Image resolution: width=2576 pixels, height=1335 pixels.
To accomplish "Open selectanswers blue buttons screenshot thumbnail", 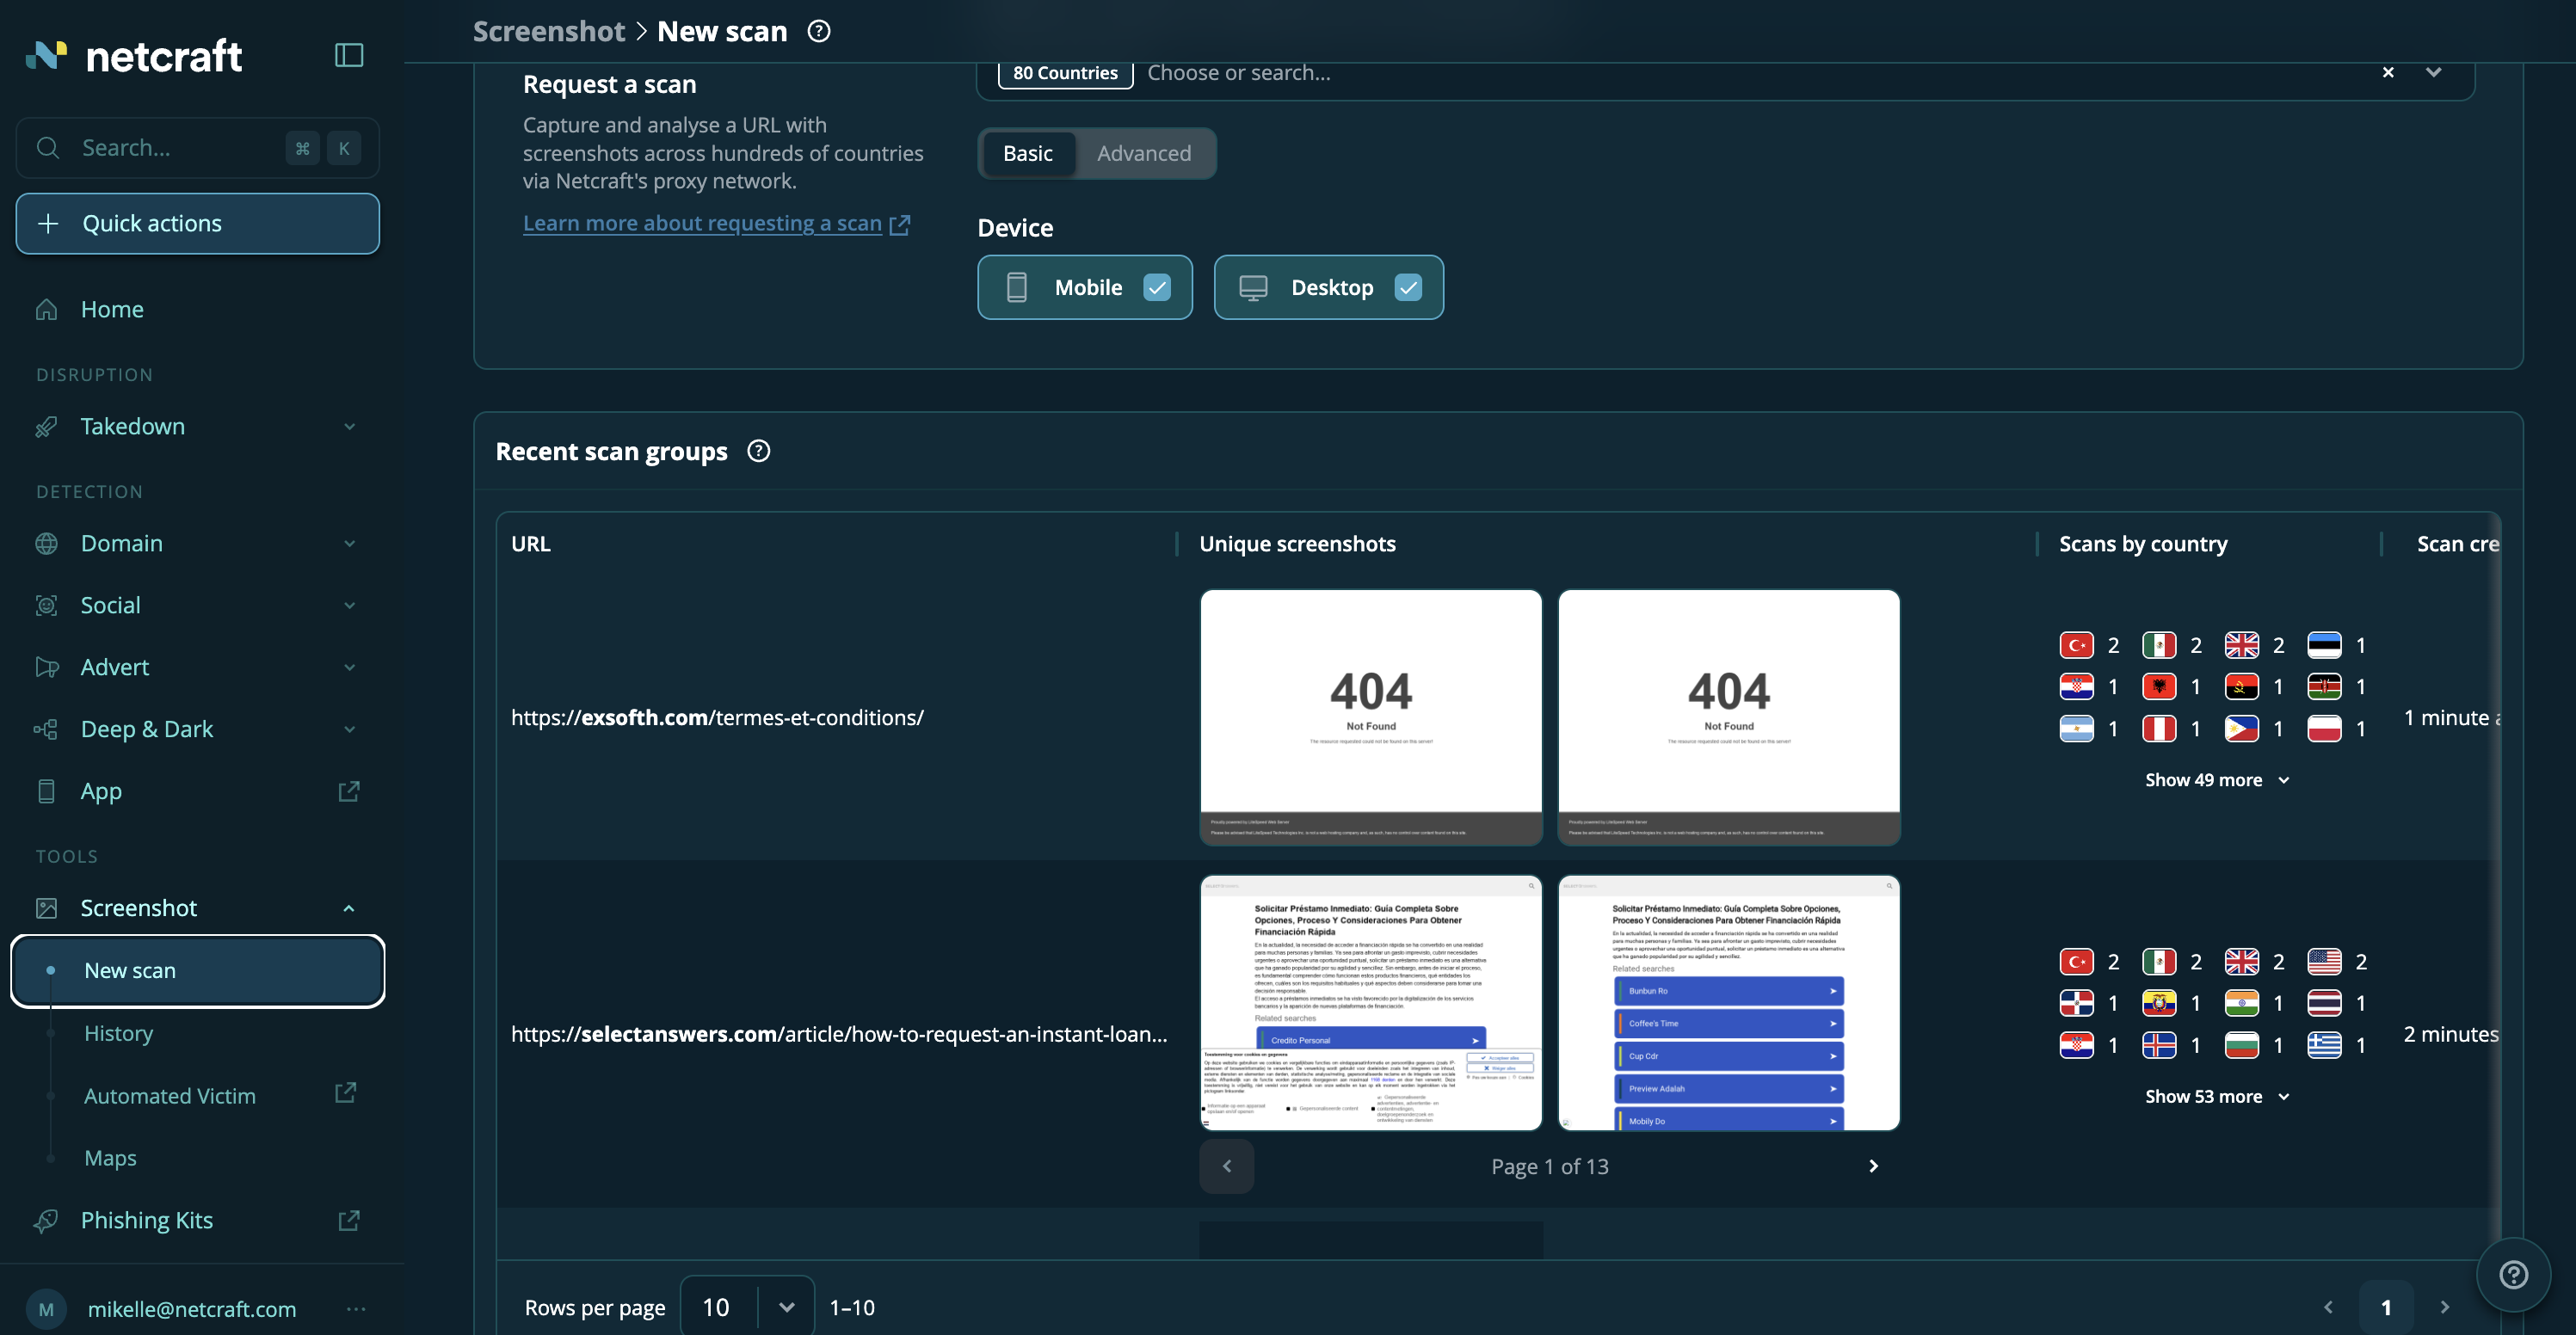I will coord(1729,1003).
